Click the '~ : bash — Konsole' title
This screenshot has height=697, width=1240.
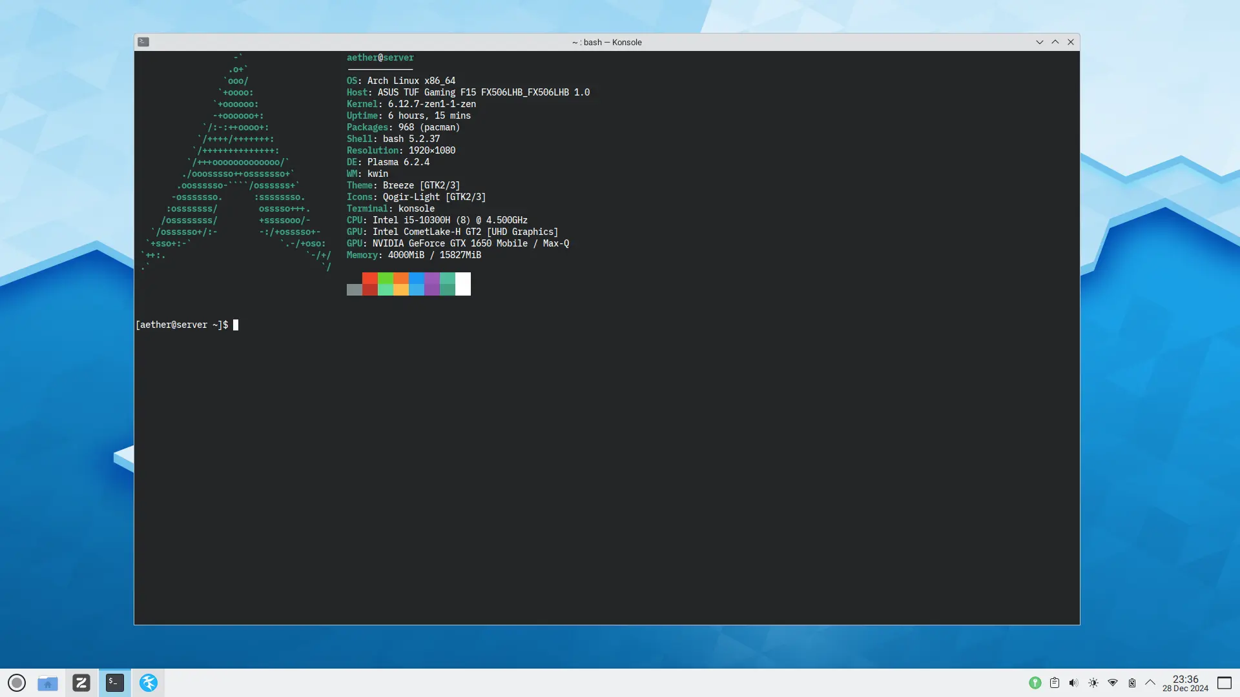pyautogui.click(x=607, y=43)
